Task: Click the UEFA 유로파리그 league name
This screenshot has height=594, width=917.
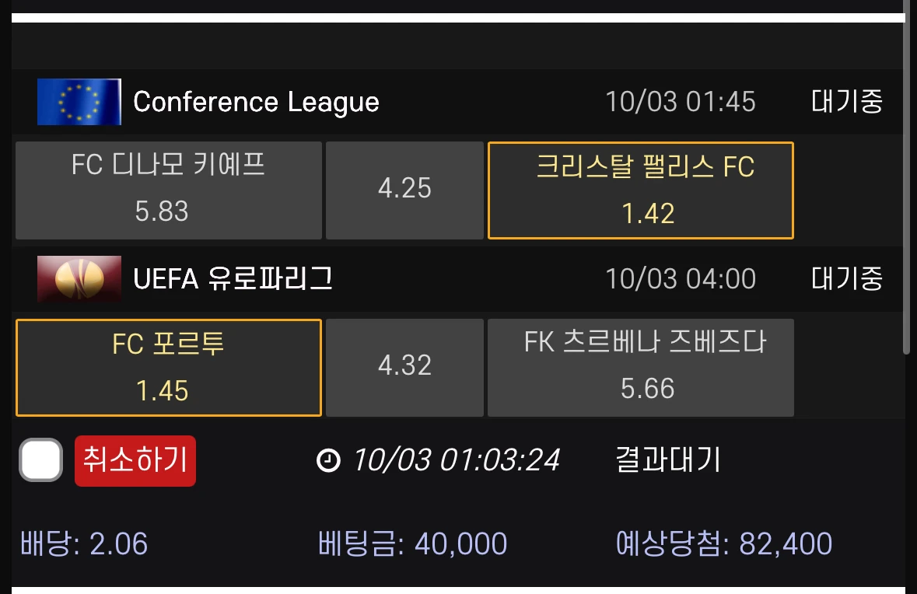Action: point(233,278)
